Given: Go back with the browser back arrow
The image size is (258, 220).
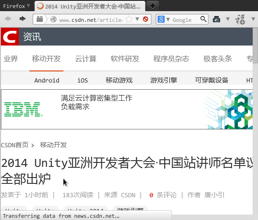Looking at the screenshot, I should 8,19.
